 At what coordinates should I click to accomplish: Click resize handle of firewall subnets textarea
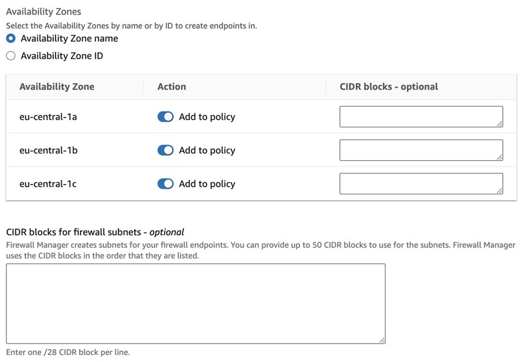tap(382, 340)
